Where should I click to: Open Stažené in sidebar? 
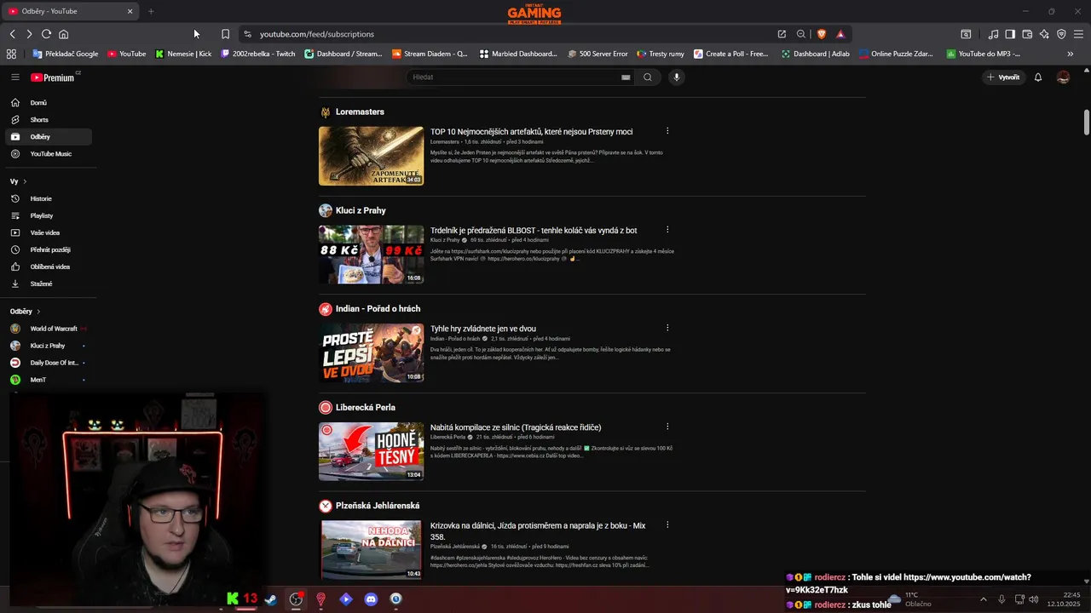49,284
